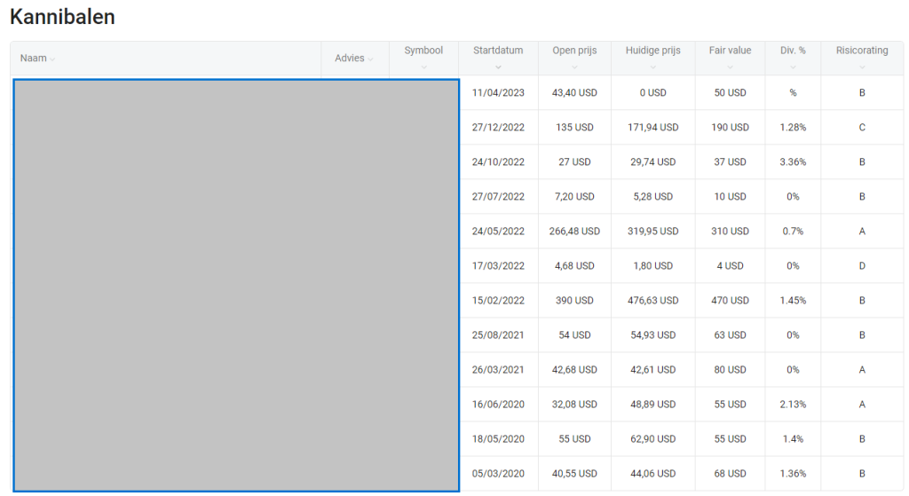
Task: Click the open price 390 USD cell
Action: (574, 301)
